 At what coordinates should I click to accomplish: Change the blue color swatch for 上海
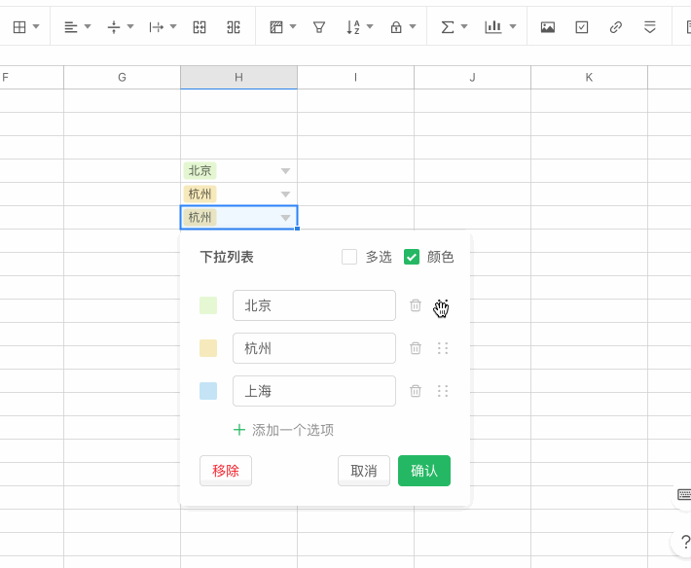point(208,391)
